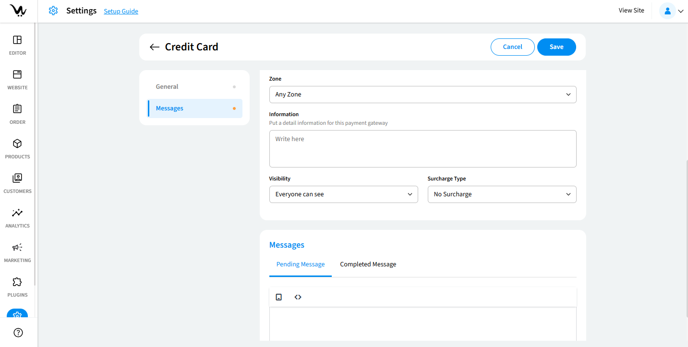This screenshot has height=347, width=688.
Task: Open the user account menu
Action: (x=671, y=11)
